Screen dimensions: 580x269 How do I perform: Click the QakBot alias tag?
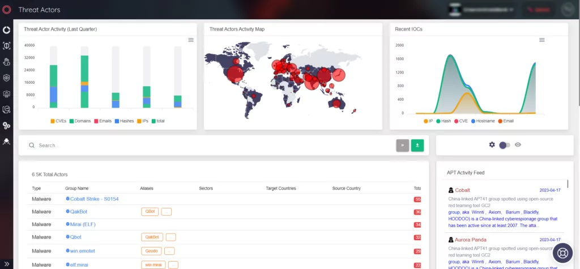coord(152,237)
